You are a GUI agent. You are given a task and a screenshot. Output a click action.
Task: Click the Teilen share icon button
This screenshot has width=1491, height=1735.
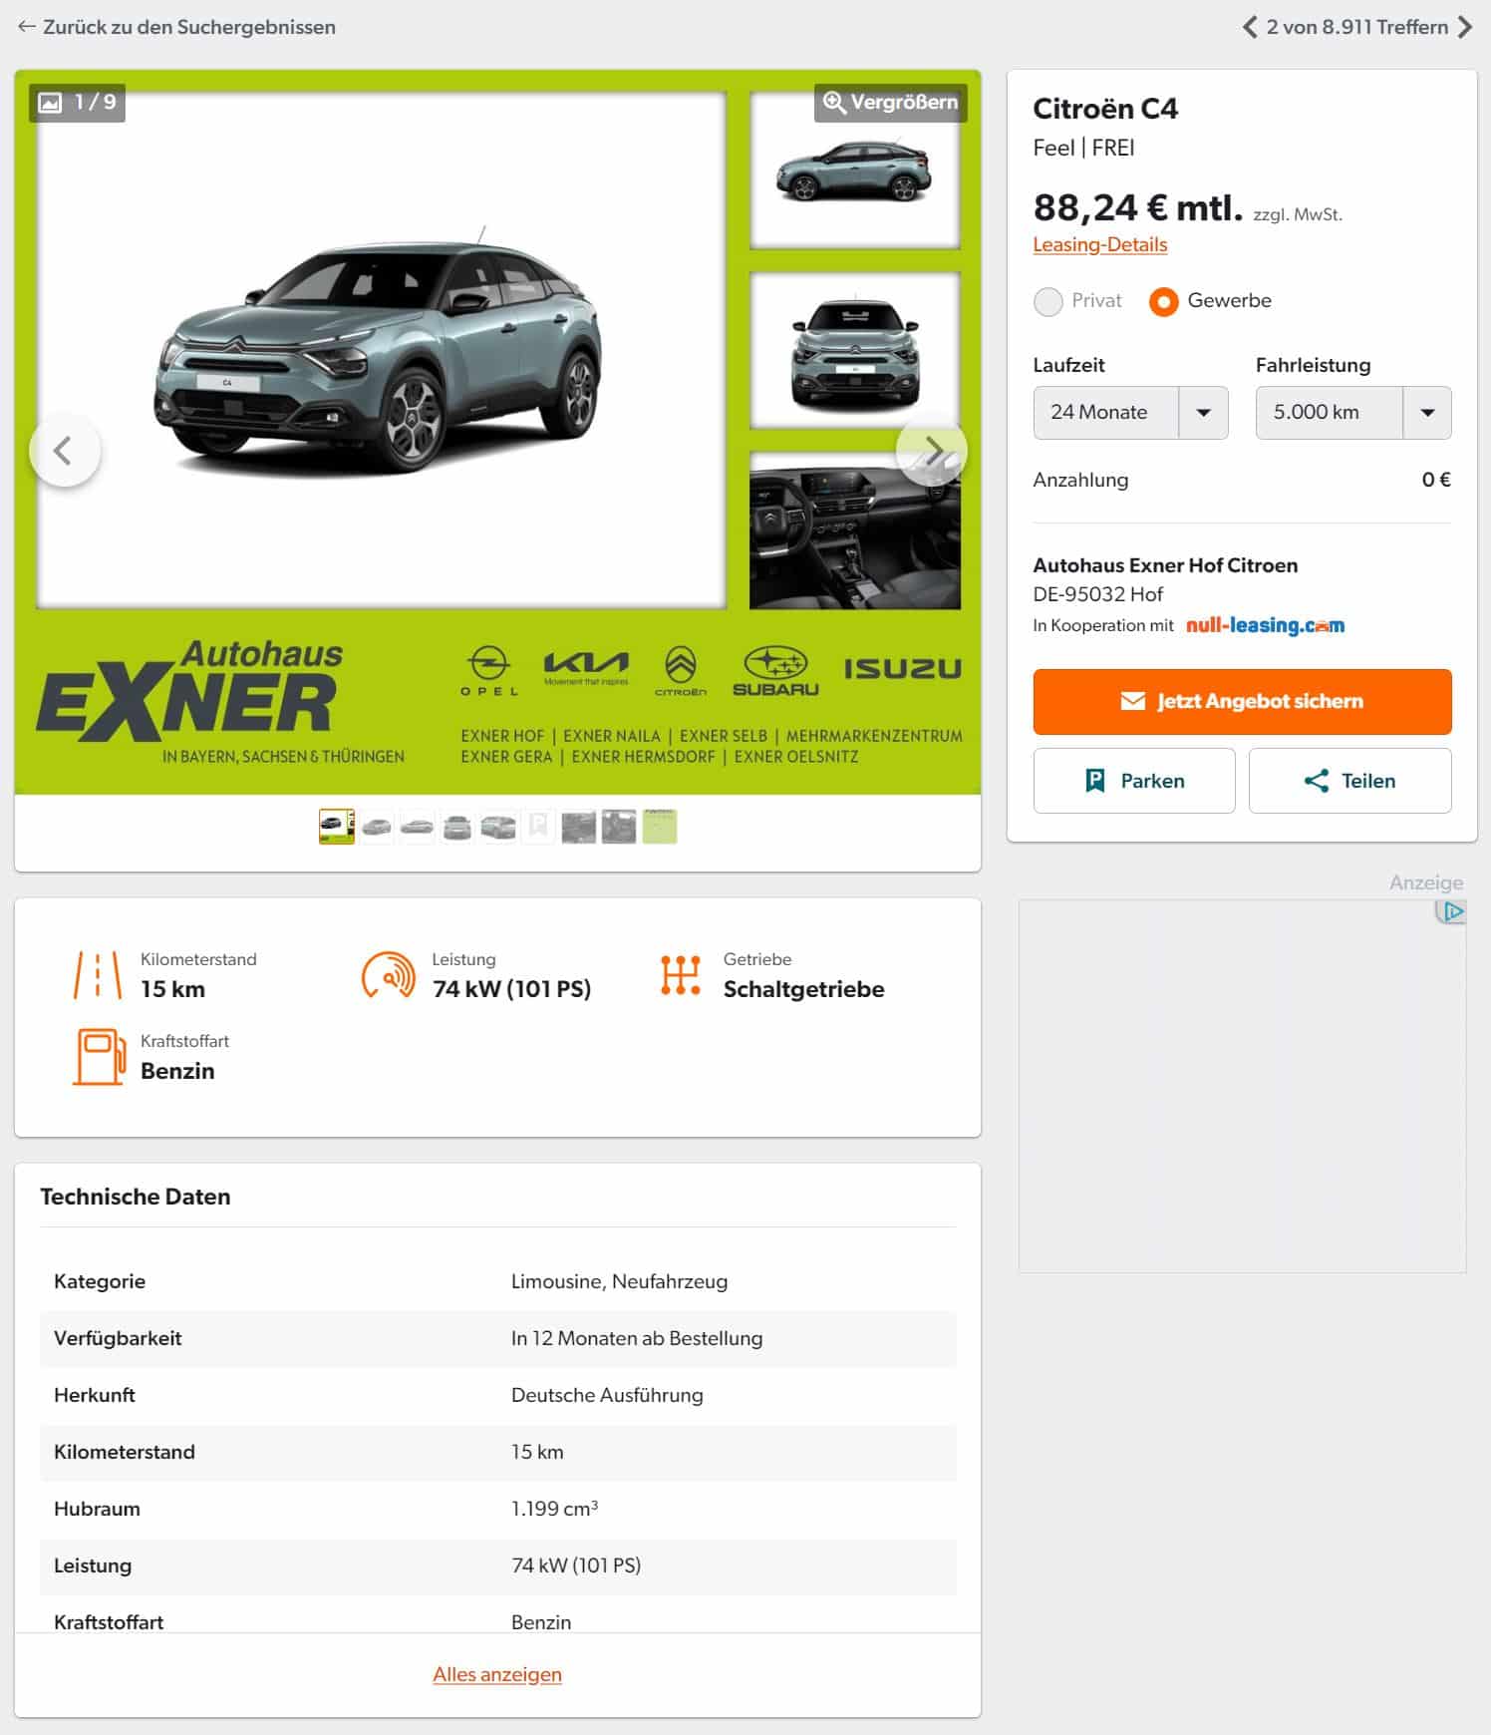[x=1349, y=781]
